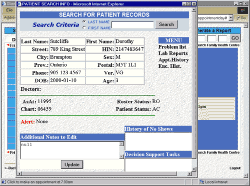Close the Patient Search Info window

(x=194, y=4)
